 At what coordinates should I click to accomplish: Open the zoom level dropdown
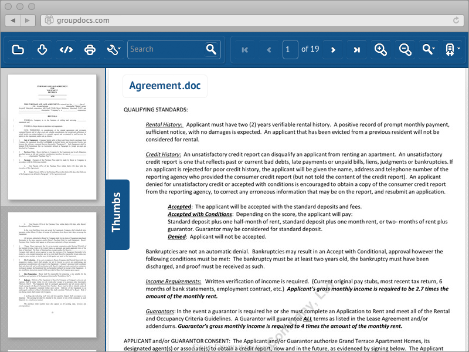coord(429,49)
